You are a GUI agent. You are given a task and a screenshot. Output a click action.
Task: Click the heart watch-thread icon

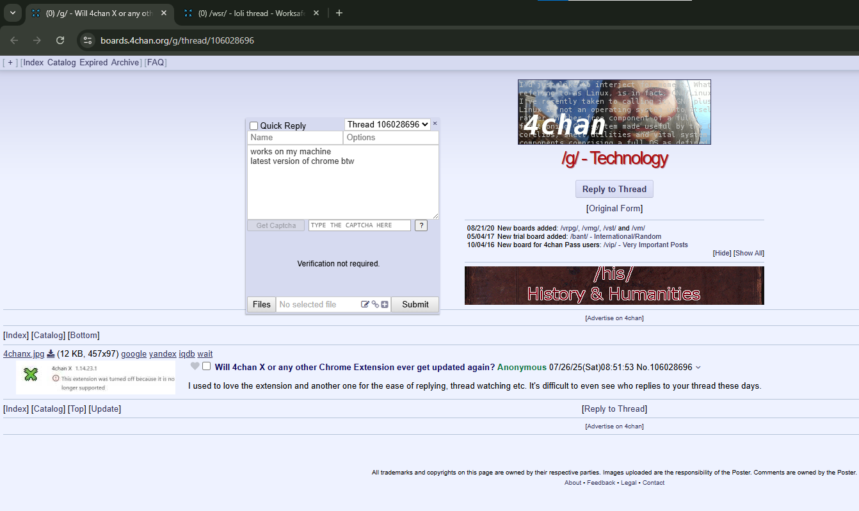pos(195,366)
